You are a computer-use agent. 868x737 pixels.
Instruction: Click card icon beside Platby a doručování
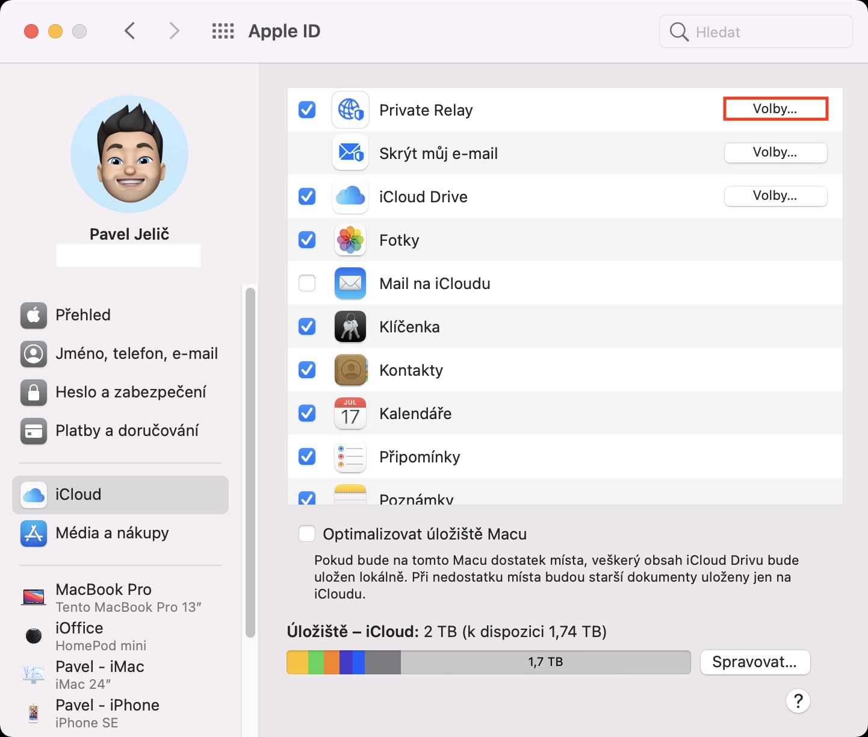tap(34, 431)
